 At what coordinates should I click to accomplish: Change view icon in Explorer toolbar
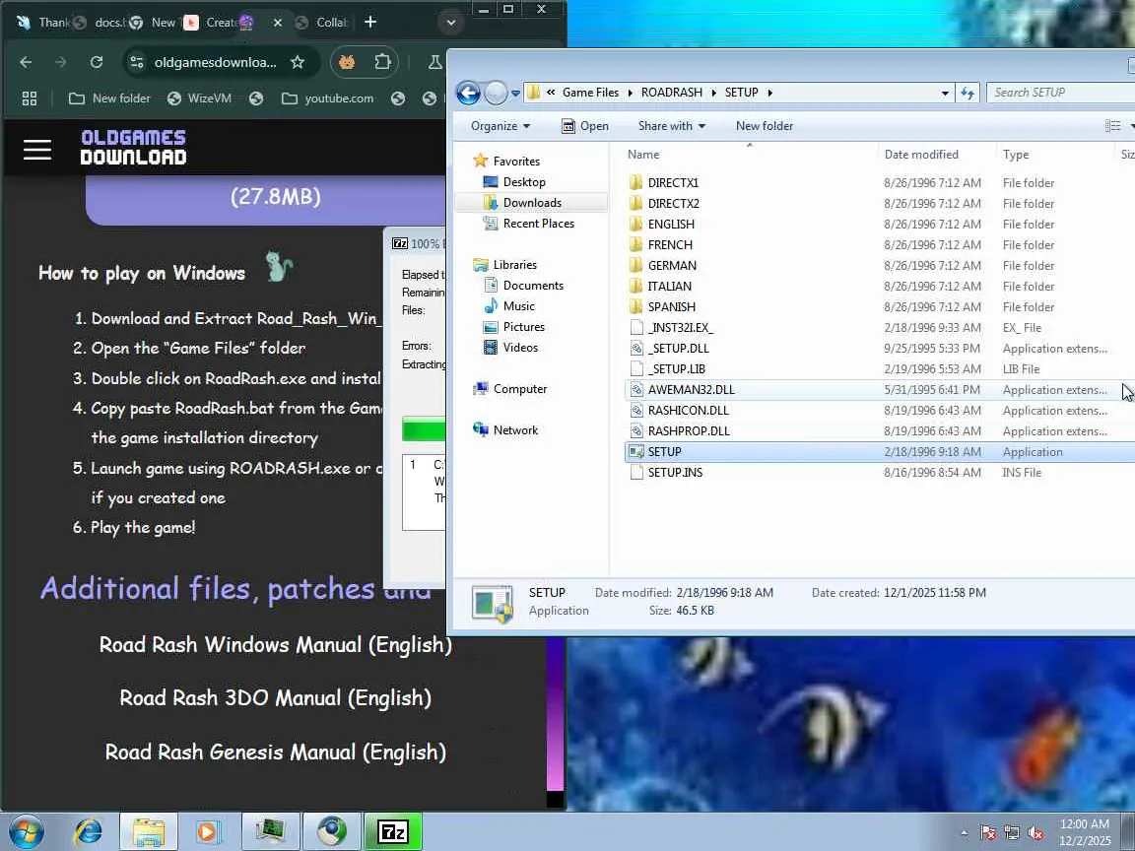tap(1112, 126)
